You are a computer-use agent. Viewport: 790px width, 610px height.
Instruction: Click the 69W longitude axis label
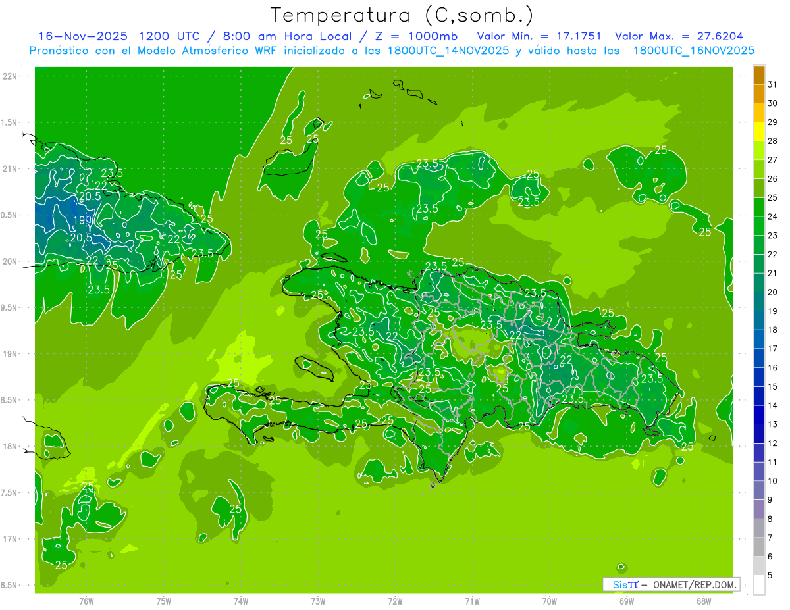pos(627,601)
